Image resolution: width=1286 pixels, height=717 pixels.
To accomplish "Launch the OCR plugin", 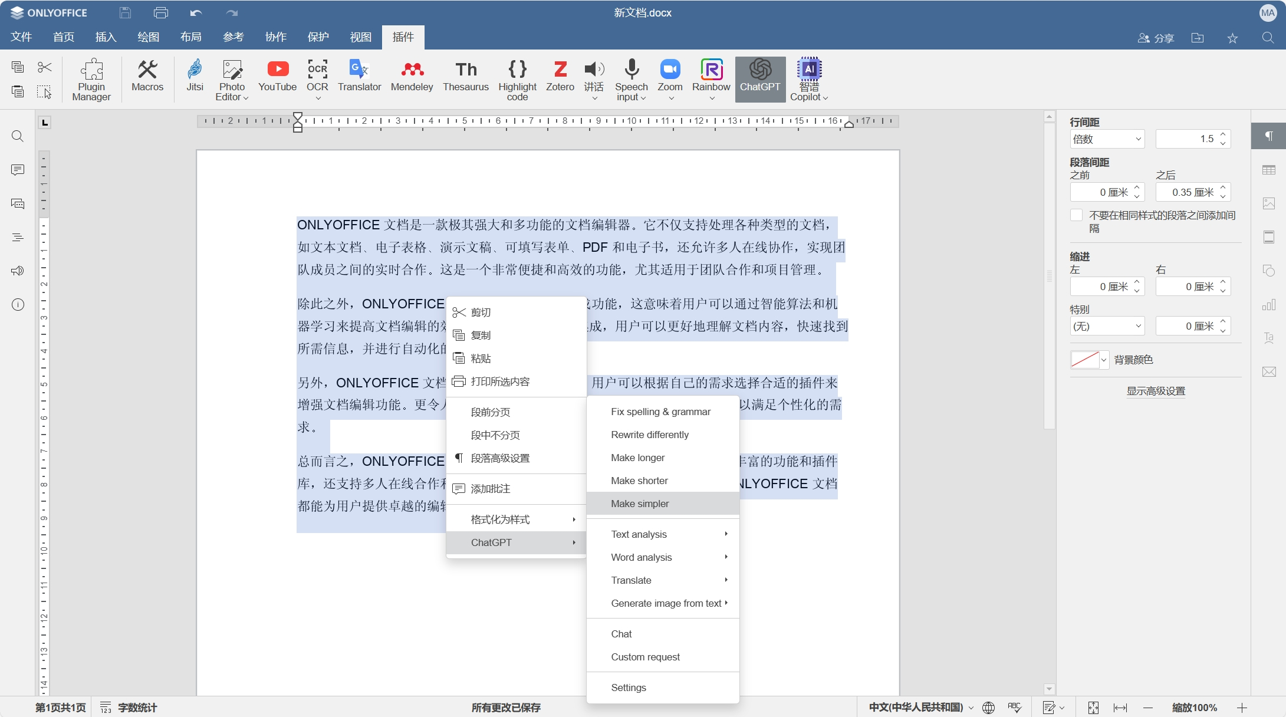I will point(317,80).
